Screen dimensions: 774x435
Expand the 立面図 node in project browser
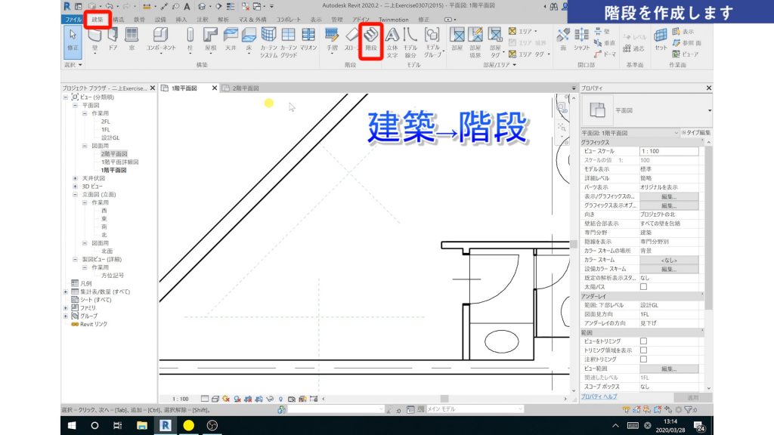point(74,193)
